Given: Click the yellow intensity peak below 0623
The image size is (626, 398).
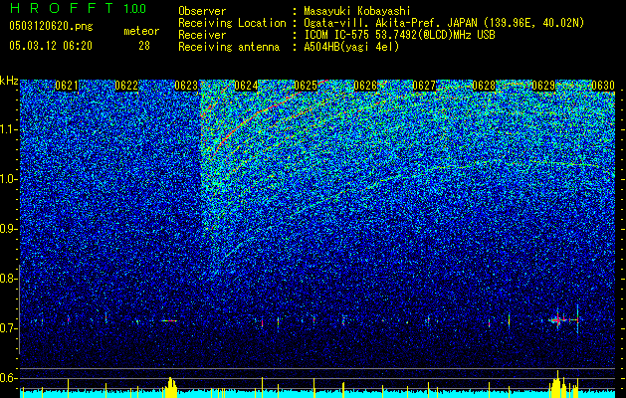Looking at the screenshot, I should point(170,387).
